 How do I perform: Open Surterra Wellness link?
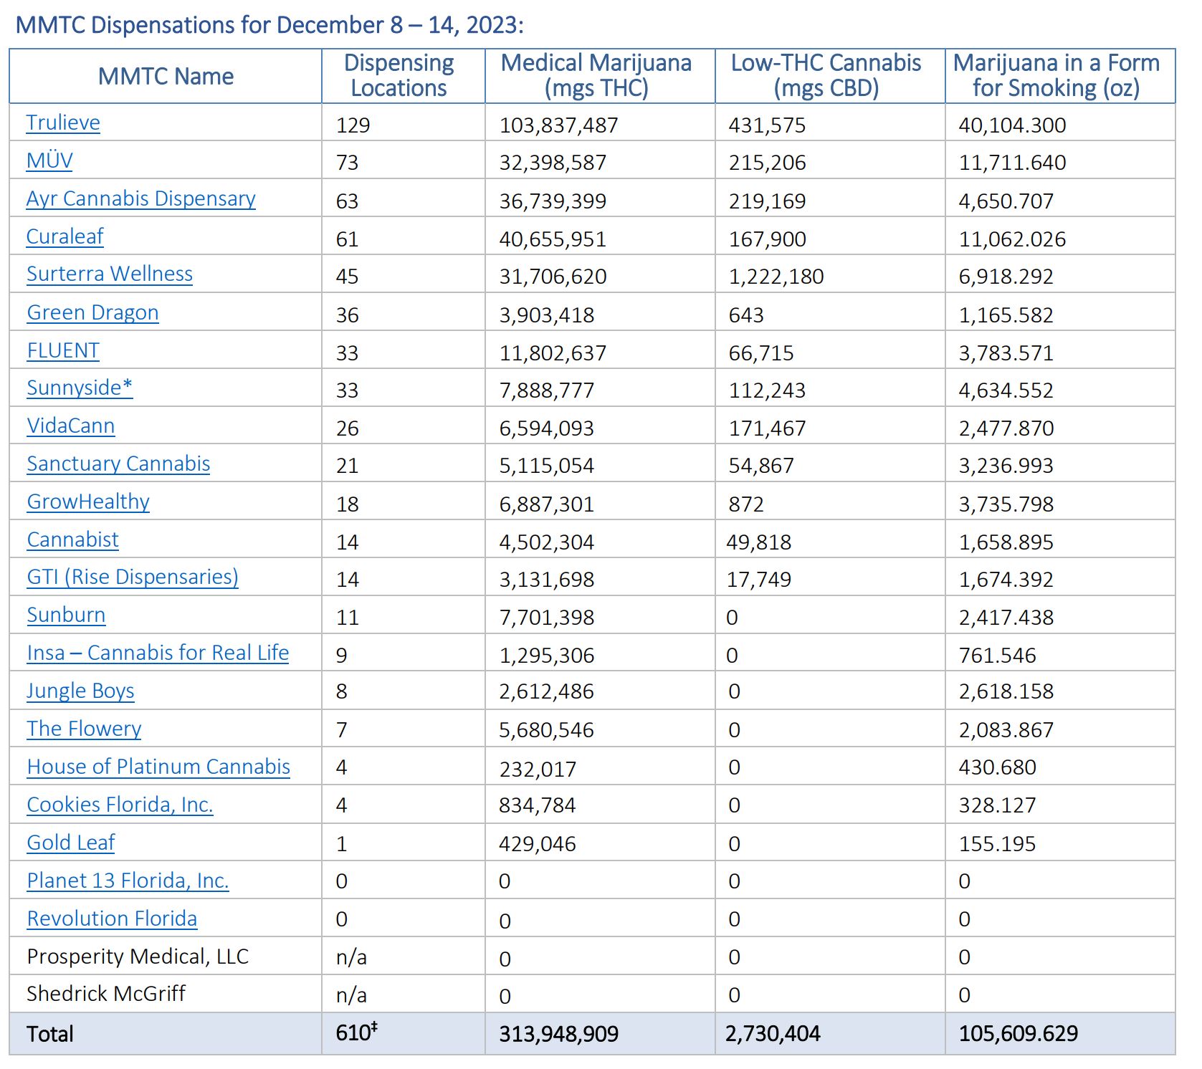110,274
